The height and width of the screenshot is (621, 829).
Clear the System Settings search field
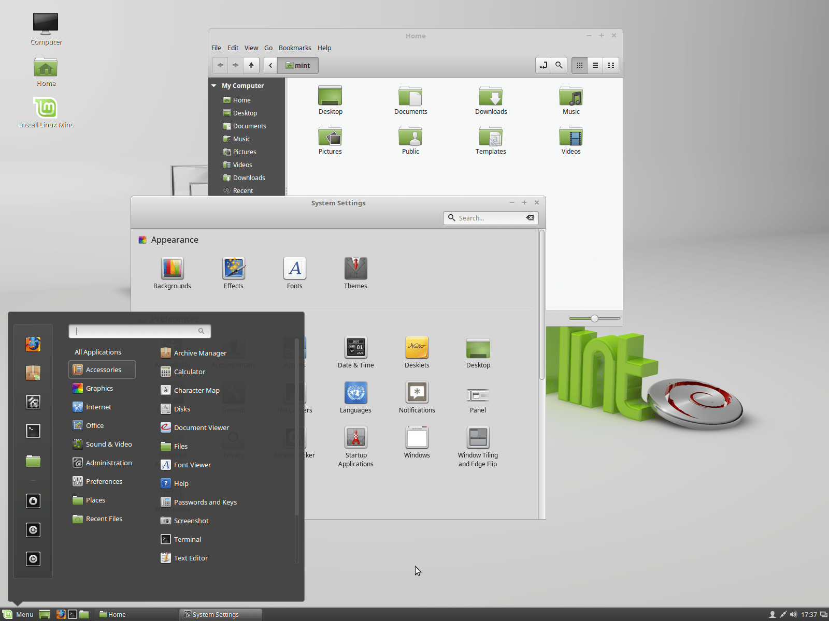coord(530,218)
